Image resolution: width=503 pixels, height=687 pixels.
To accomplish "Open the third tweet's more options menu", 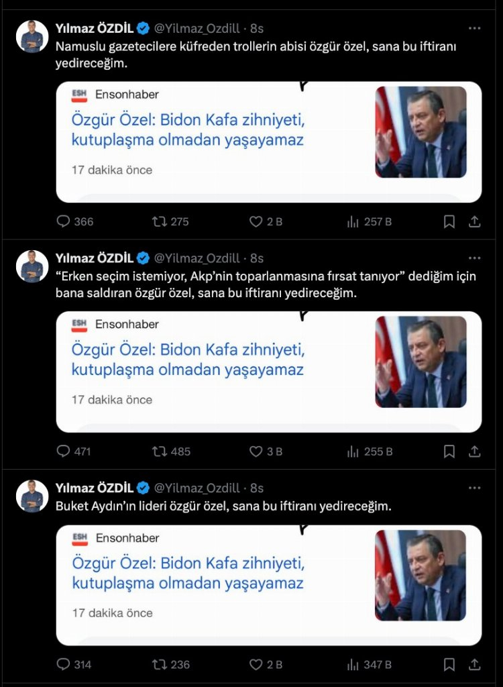I will (474, 488).
